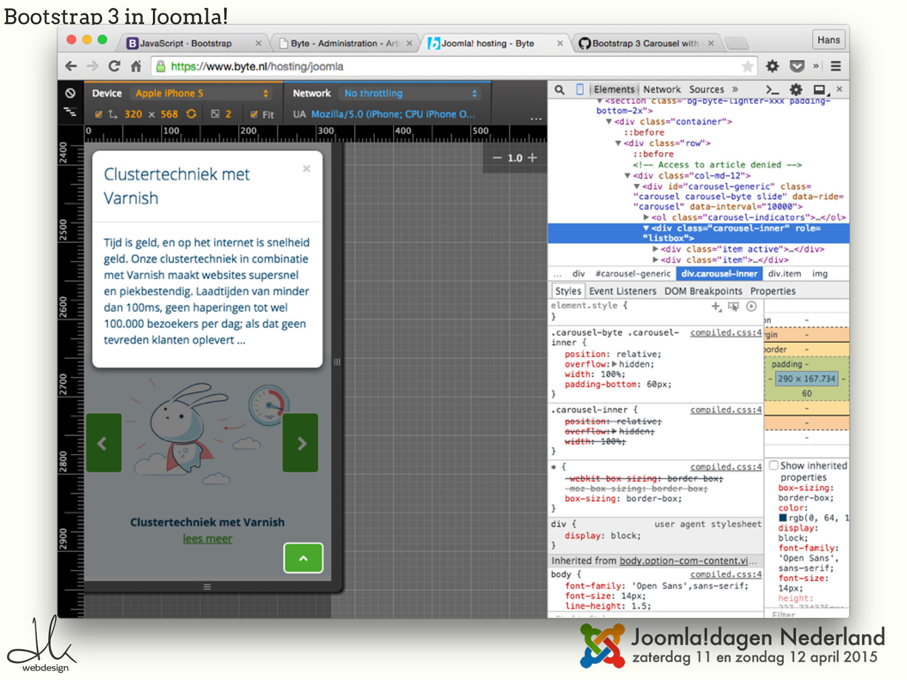Click DevTools search magnifier icon
907x680 pixels.
(560, 90)
